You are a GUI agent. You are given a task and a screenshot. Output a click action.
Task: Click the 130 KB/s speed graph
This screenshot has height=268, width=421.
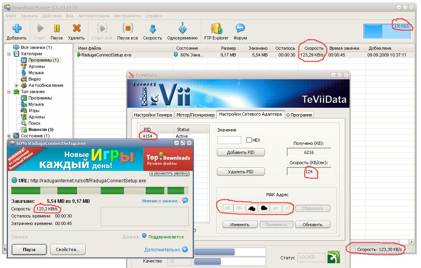coord(387,31)
